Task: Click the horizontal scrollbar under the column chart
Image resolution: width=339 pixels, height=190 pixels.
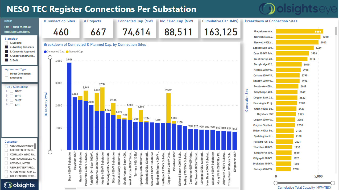Action: point(71,189)
